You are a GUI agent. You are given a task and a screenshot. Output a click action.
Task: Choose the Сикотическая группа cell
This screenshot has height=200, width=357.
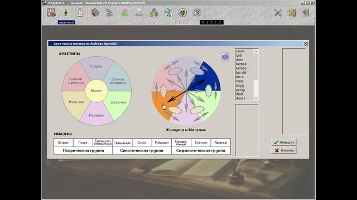142,151
